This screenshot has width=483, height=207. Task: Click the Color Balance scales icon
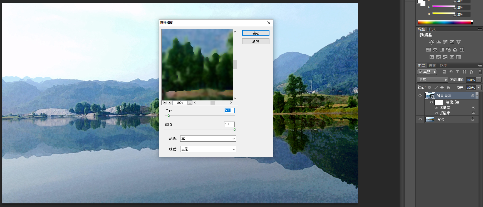[435, 50]
